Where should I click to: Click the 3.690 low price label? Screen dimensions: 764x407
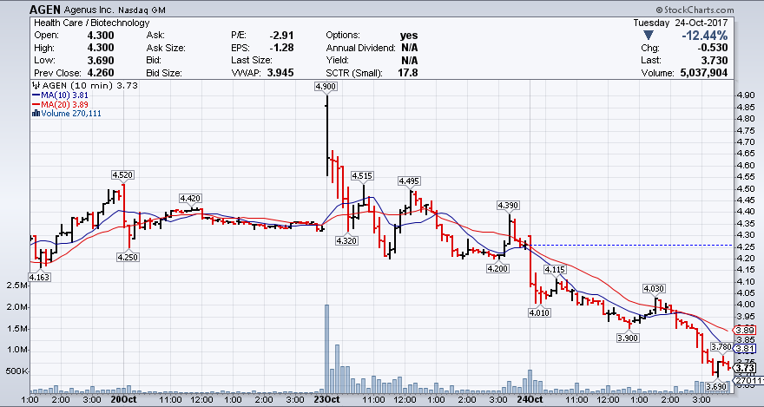(x=716, y=386)
